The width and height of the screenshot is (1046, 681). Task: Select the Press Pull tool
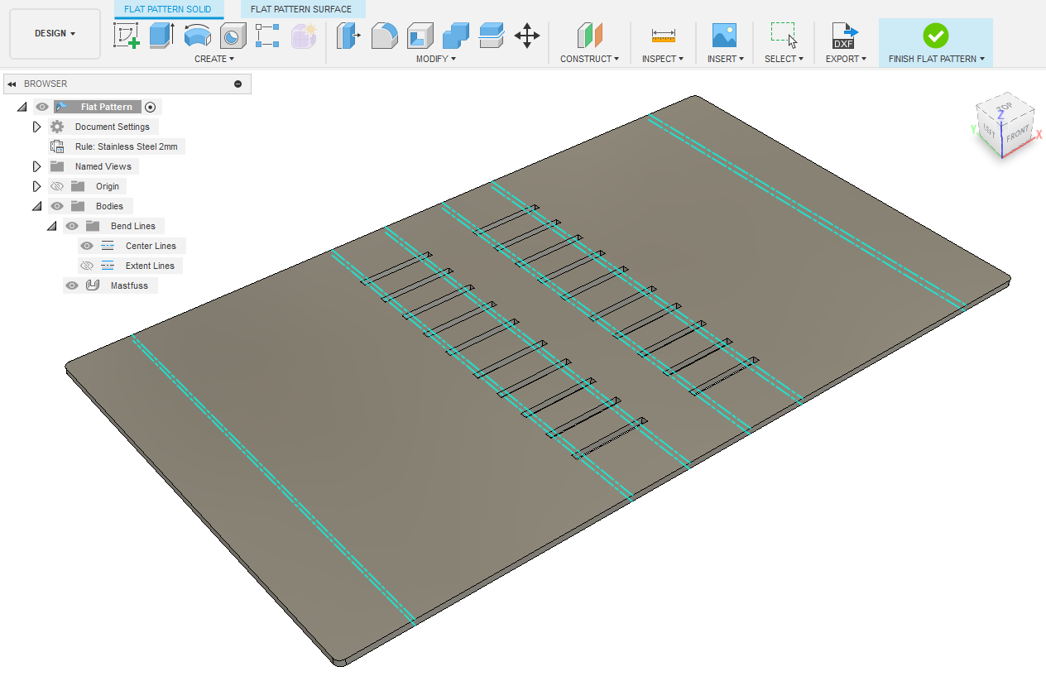coord(348,36)
